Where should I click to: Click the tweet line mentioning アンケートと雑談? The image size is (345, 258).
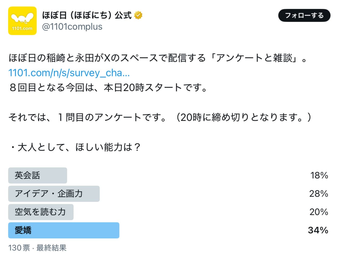[158, 58]
